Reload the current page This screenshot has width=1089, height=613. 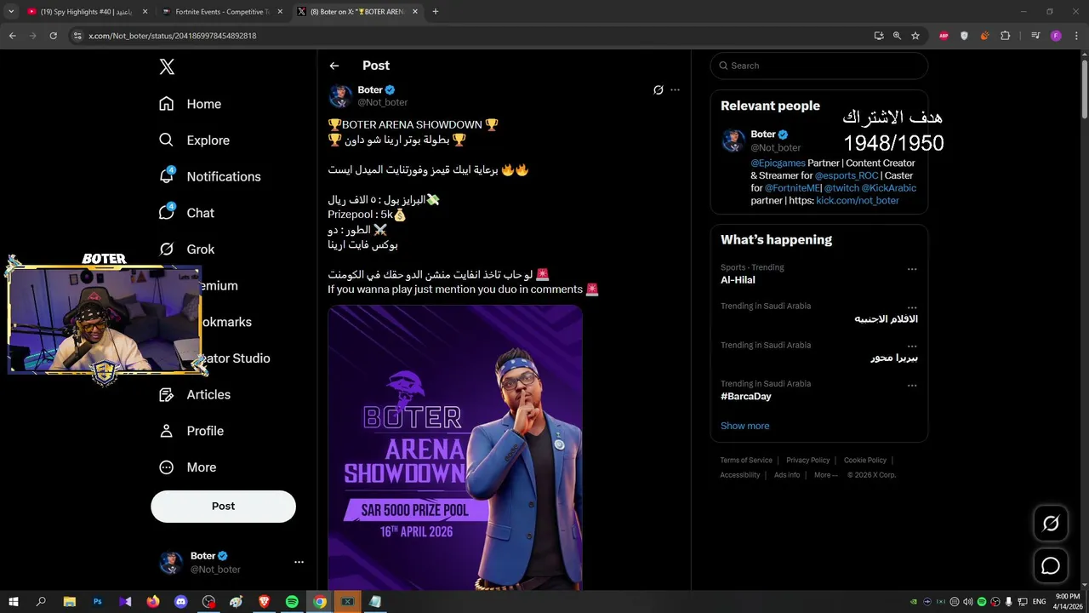point(53,36)
